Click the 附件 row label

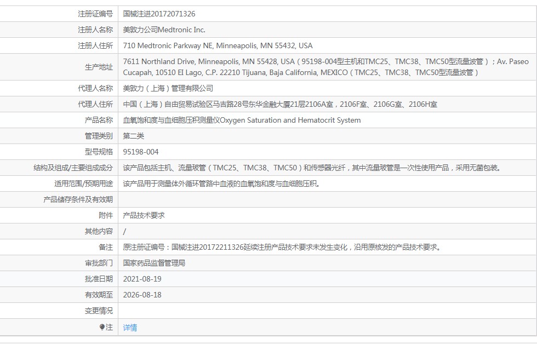coord(106,215)
